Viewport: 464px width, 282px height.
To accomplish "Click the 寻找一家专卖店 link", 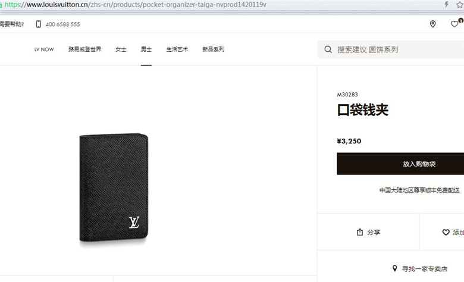I will click(424, 269).
